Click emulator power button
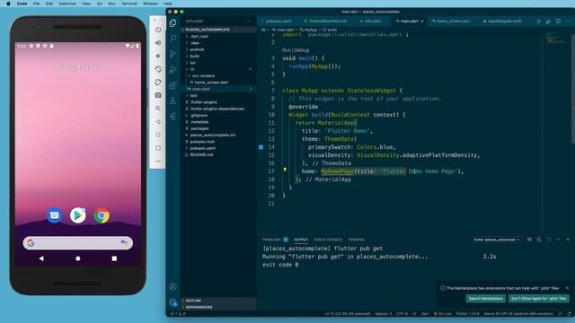Screen dimensions: 575x323 click(158, 30)
